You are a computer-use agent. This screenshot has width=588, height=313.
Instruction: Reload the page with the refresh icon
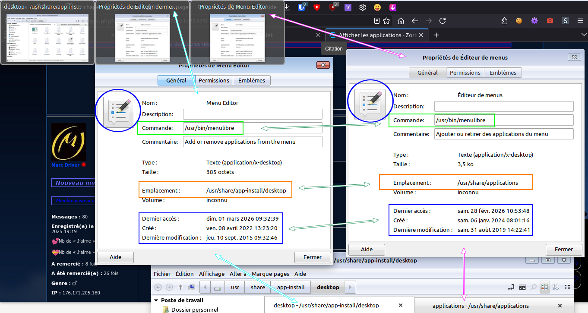[x=443, y=21]
